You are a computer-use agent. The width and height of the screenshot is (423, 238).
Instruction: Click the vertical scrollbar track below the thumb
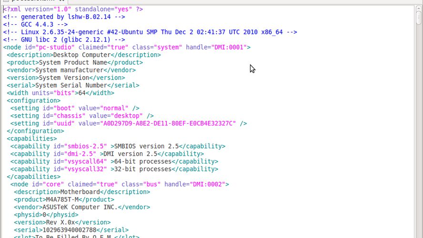(x=418, y=132)
